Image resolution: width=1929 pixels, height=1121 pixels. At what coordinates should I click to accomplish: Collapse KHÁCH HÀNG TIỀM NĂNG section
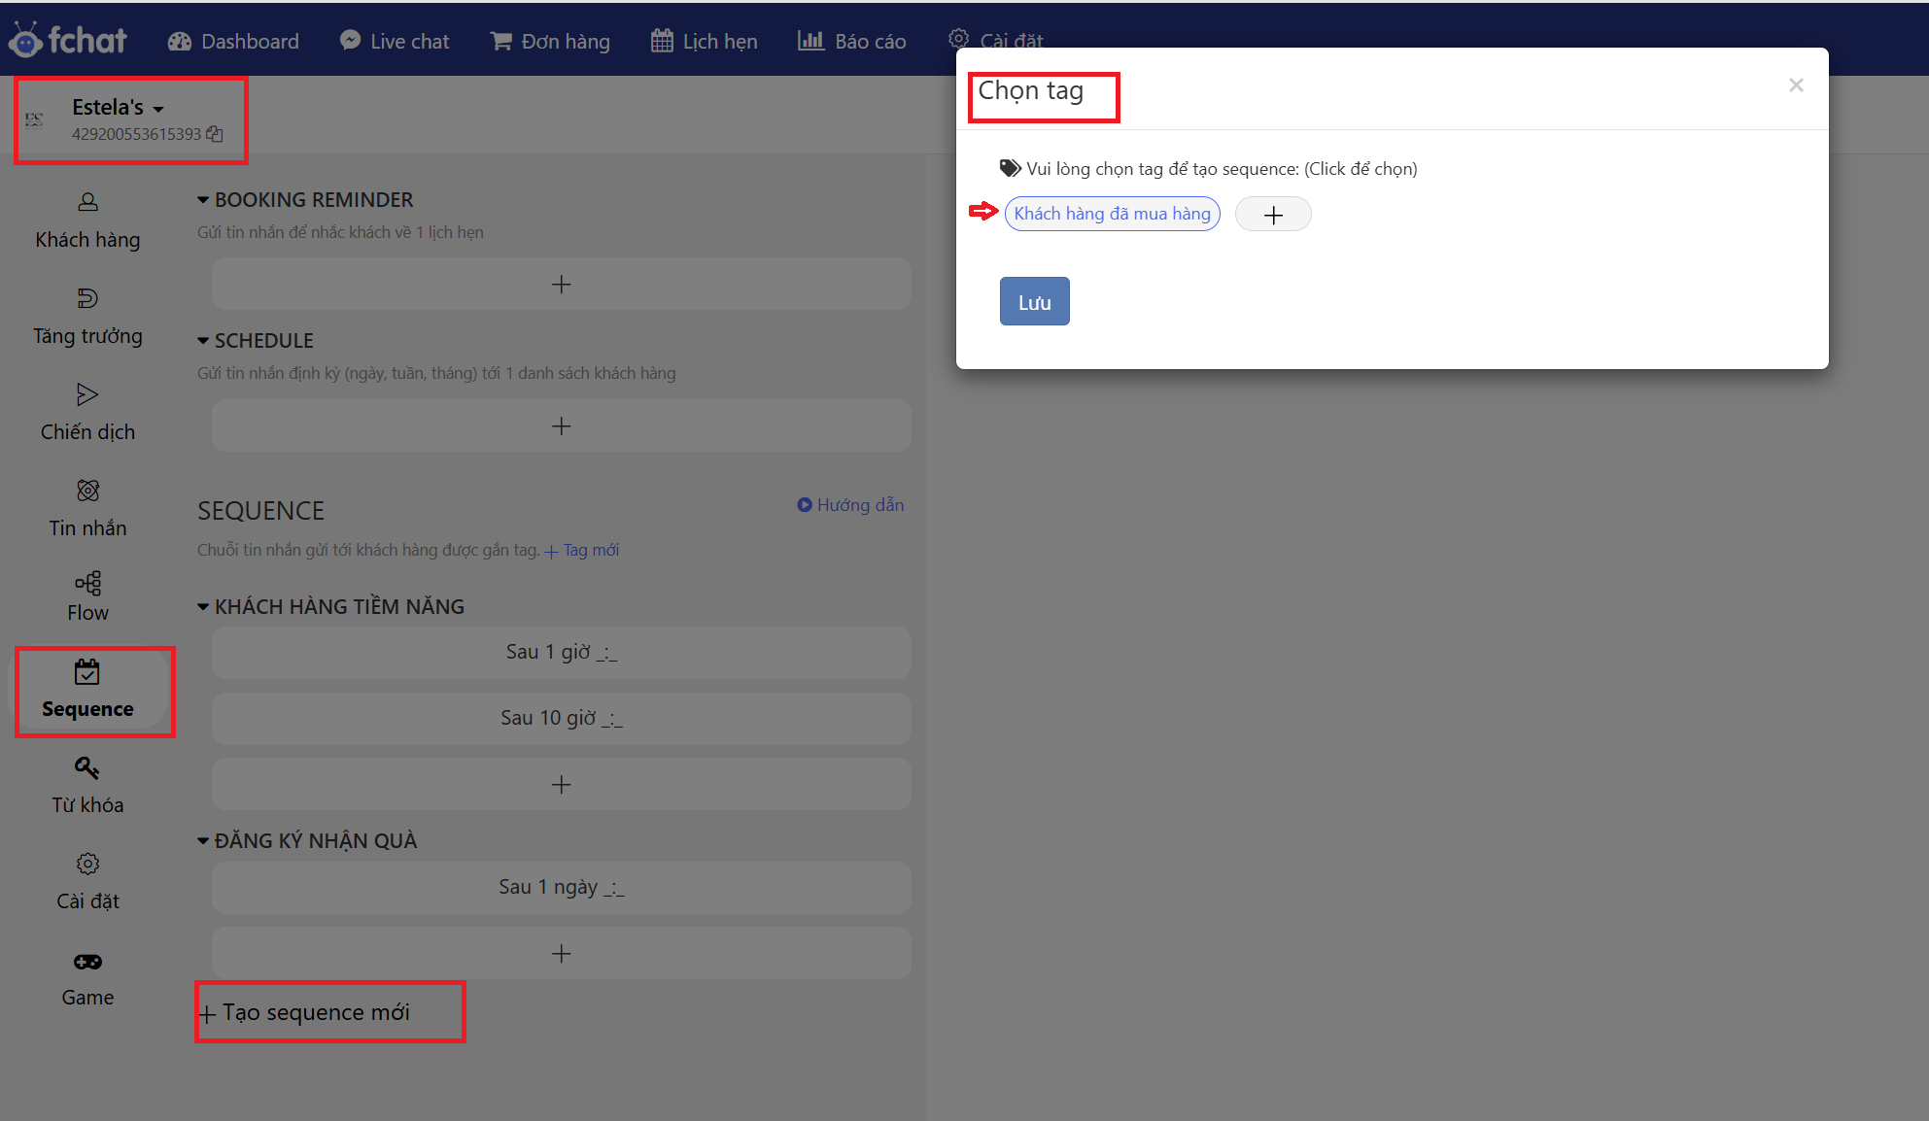[203, 607]
